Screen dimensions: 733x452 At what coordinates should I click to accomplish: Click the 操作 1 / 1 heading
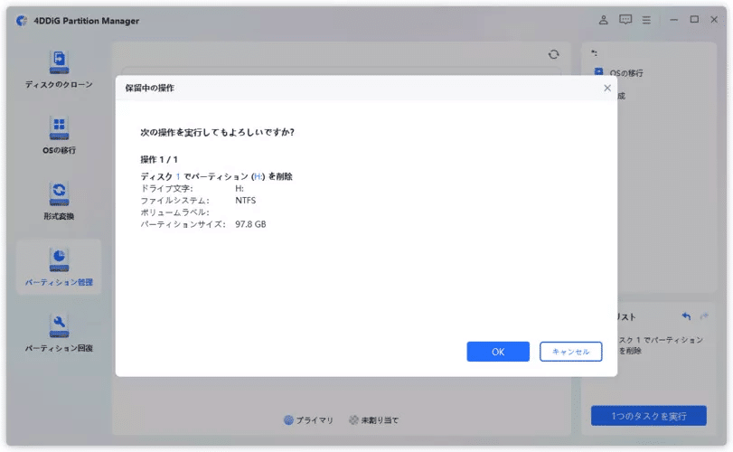pos(159,159)
